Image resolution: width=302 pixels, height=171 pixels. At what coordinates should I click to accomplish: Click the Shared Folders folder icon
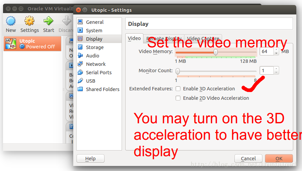(80, 89)
